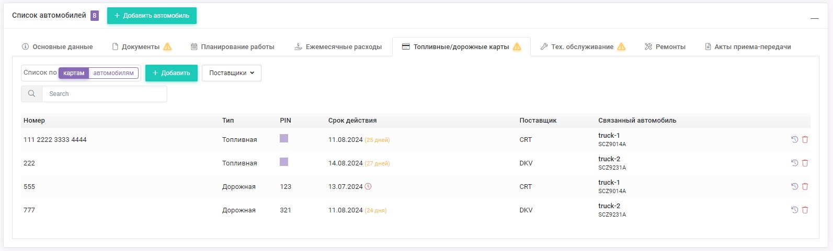
Task: Open Акты приема-передачи tab
Action: click(748, 46)
